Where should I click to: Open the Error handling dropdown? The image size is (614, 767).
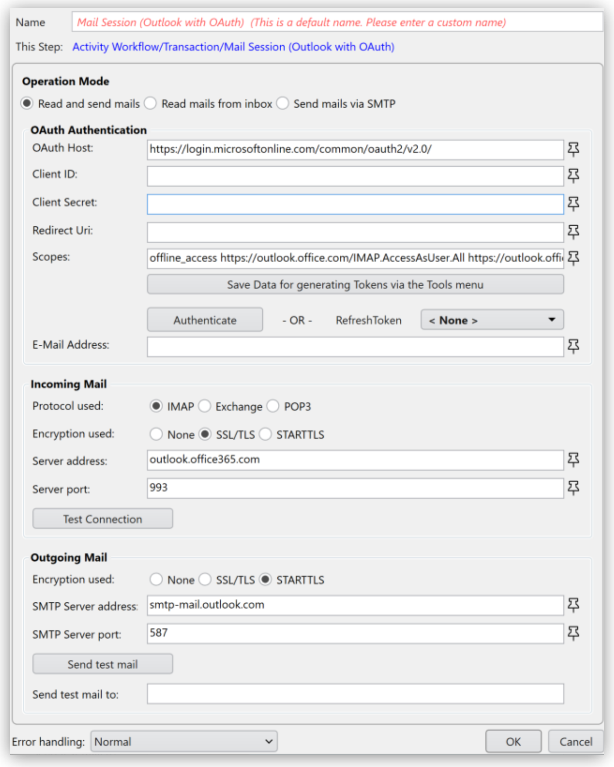point(184,741)
